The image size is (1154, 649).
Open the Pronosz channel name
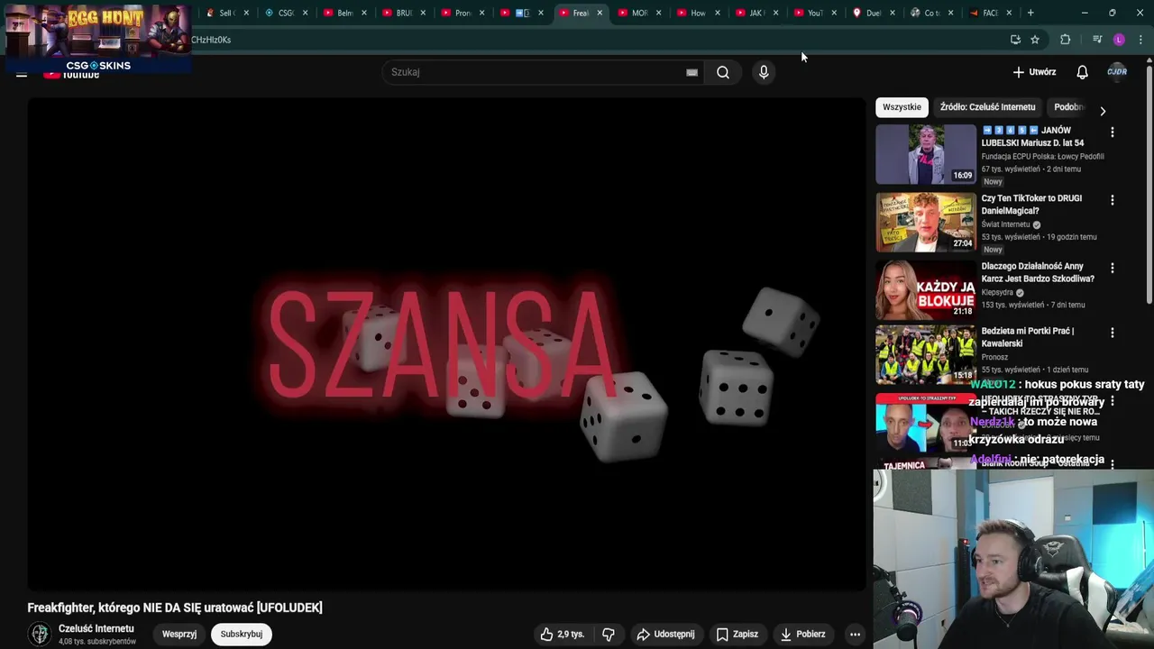pos(994,357)
